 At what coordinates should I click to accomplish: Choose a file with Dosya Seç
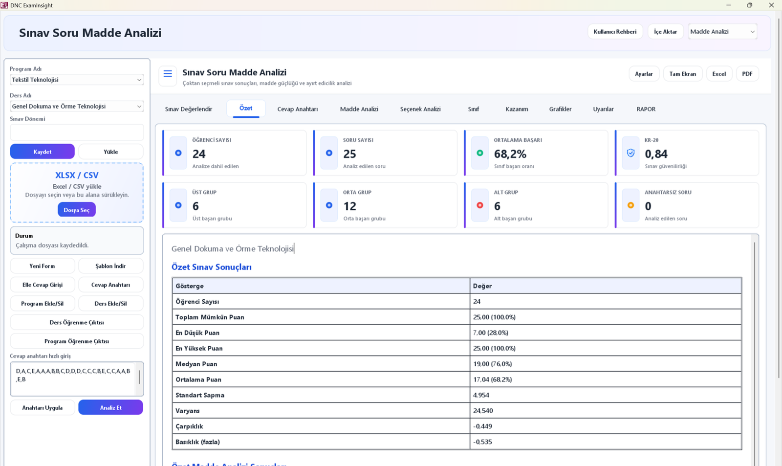[77, 210]
